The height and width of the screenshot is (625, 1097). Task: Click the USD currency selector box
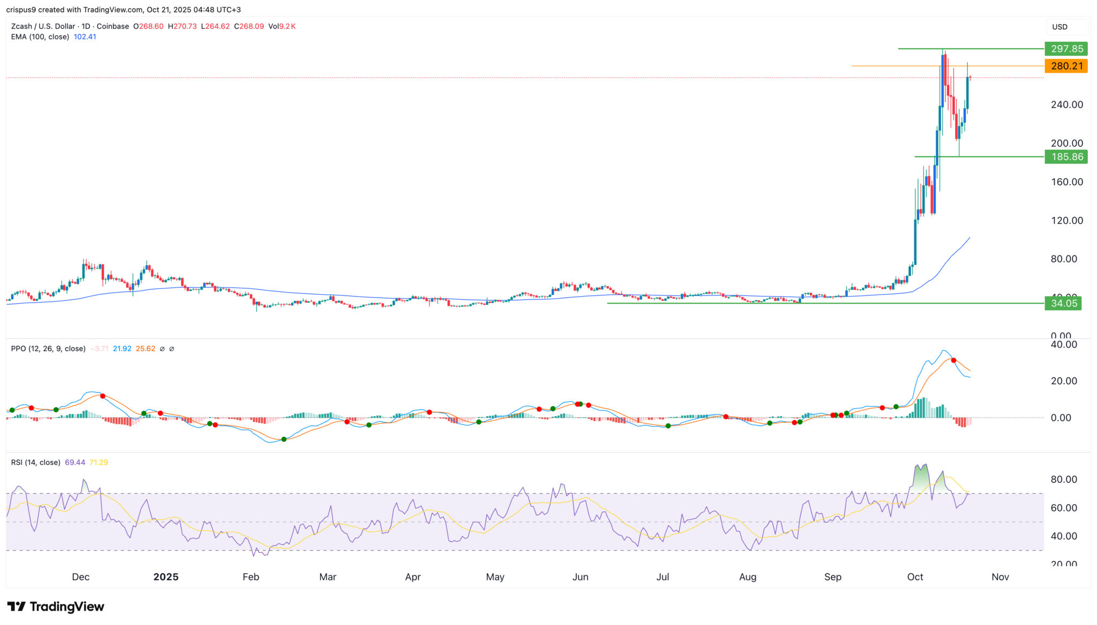coord(1066,27)
